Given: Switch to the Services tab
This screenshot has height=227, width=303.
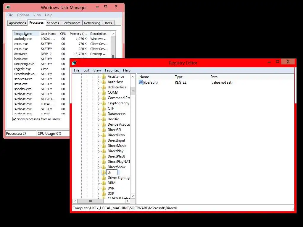Looking at the screenshot, I should click(53, 23).
